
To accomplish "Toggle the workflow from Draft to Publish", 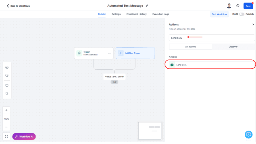I will pyautogui.click(x=241, y=14).
